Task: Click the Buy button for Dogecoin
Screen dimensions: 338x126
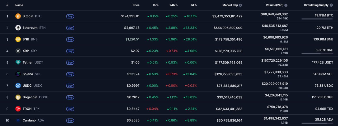Action: pos(70,97)
